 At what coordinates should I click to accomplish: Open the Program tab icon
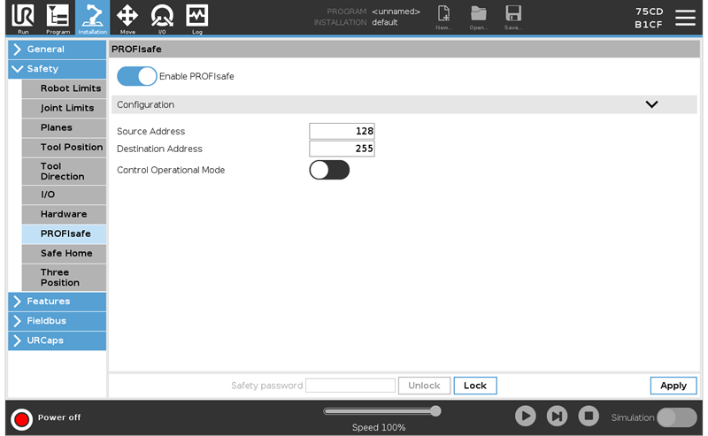tap(58, 18)
